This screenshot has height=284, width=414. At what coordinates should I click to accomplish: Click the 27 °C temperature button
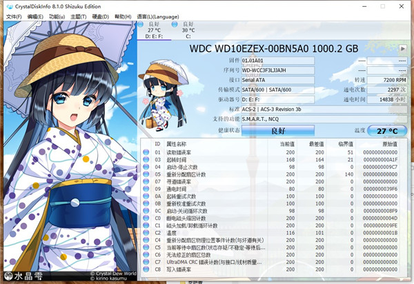pyautogui.click(x=387, y=131)
